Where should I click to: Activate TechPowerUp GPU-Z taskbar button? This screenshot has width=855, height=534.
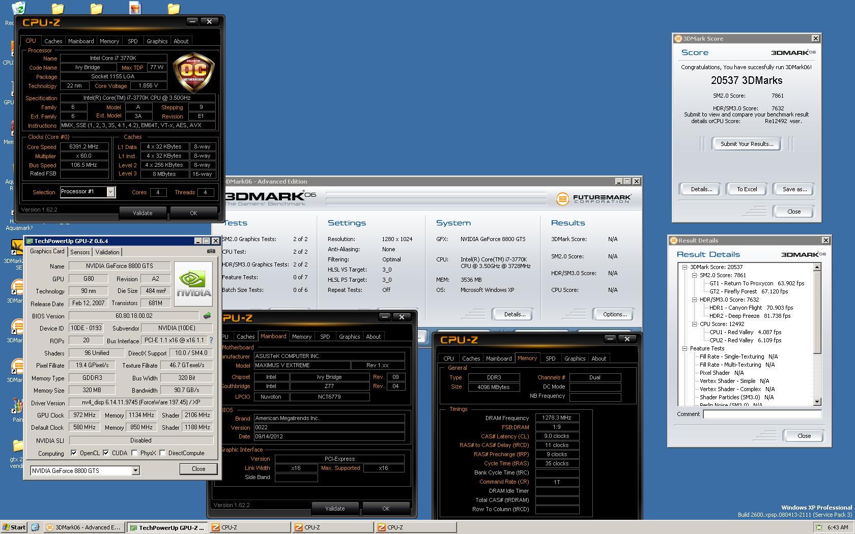(167, 527)
